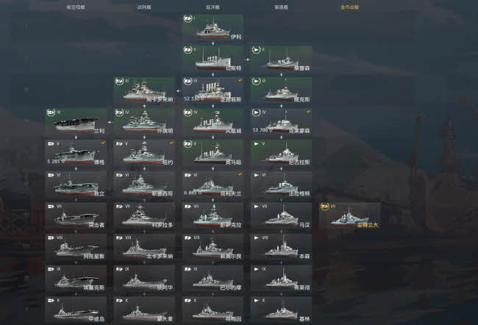Click the gold checkmark on 圣路易斯 card

click(240, 80)
